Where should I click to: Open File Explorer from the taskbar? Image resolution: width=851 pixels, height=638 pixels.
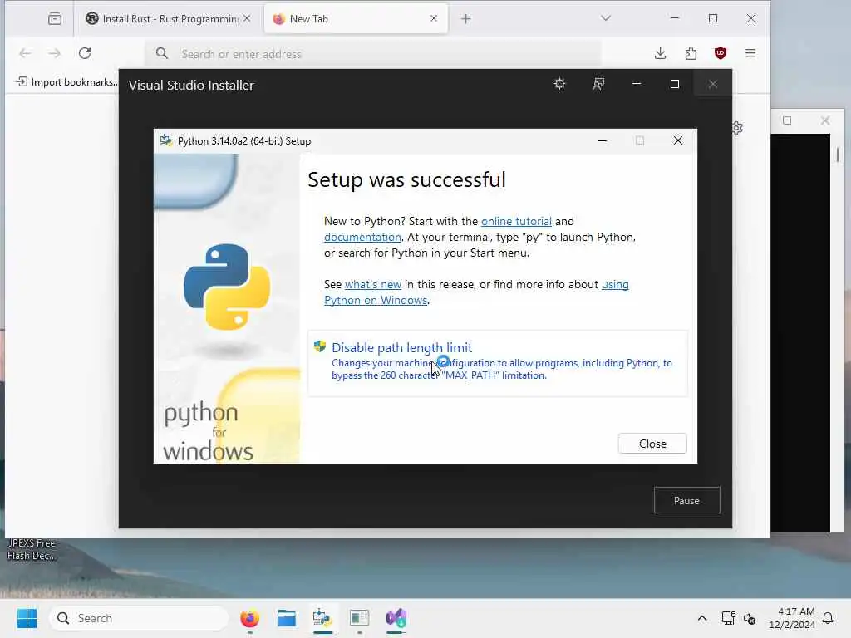286,618
